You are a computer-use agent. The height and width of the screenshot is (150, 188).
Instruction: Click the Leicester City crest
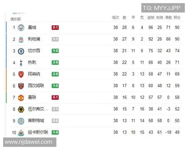(21, 121)
